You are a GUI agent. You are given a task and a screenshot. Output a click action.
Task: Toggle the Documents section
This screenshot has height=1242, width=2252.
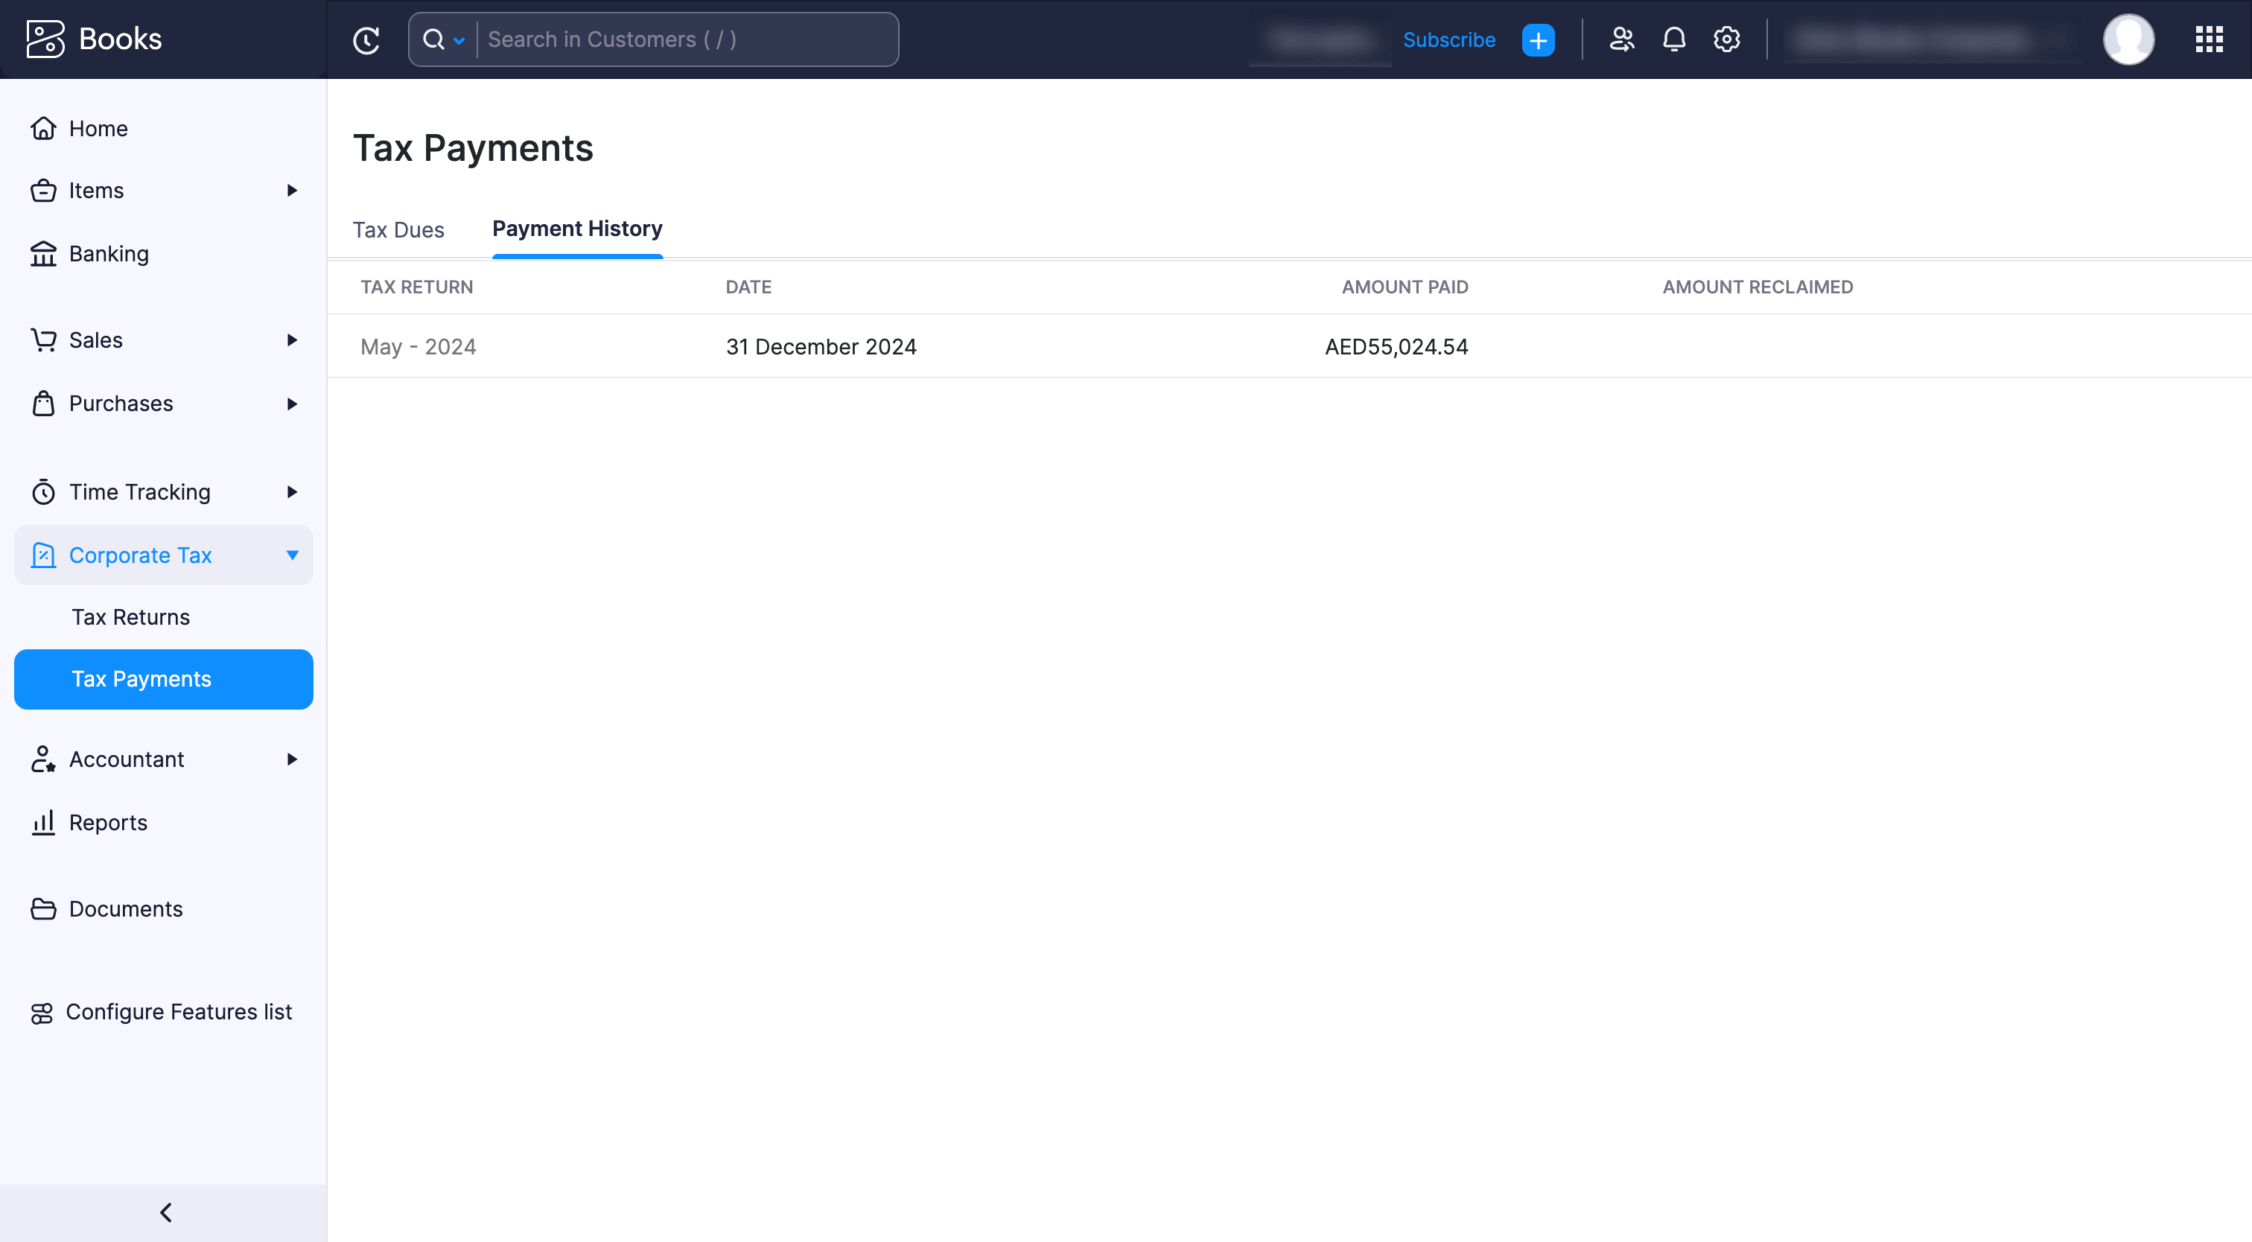click(125, 908)
